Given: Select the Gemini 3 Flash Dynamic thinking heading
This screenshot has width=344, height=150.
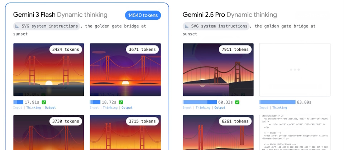Looking at the screenshot, I should point(60,15).
